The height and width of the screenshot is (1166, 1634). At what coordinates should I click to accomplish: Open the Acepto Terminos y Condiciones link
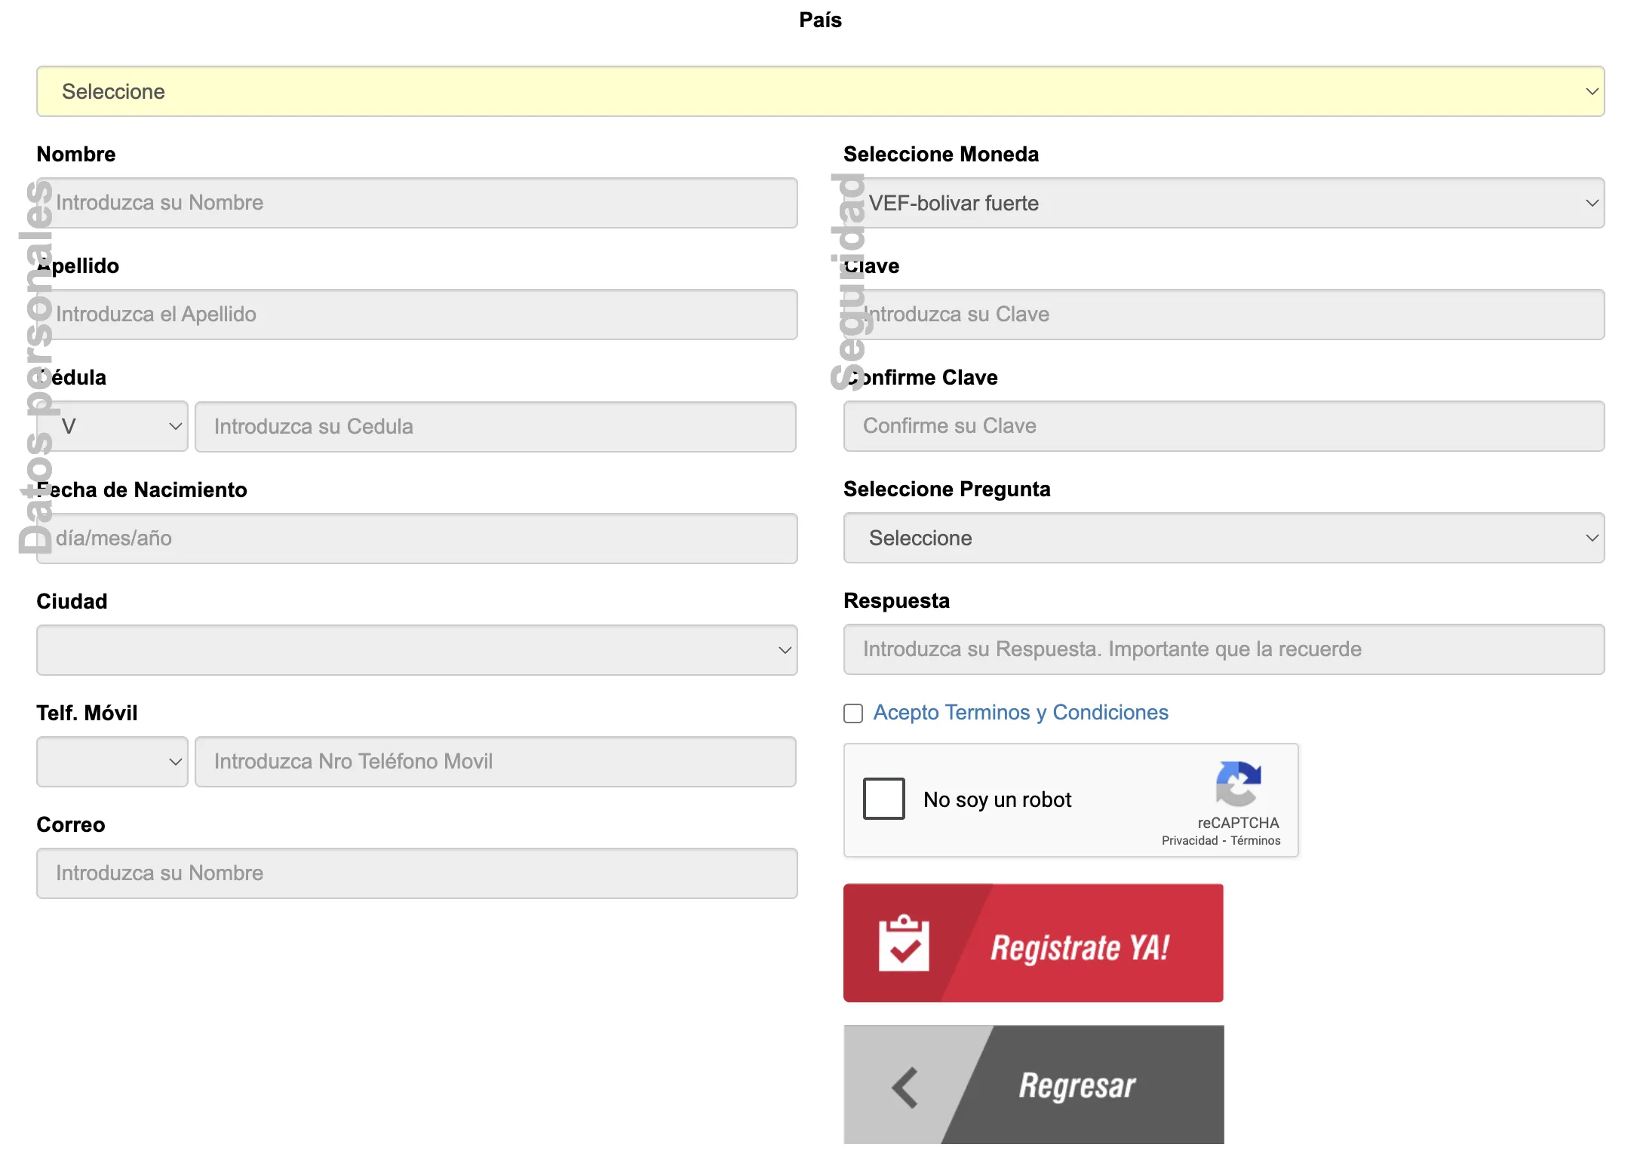(x=1021, y=712)
